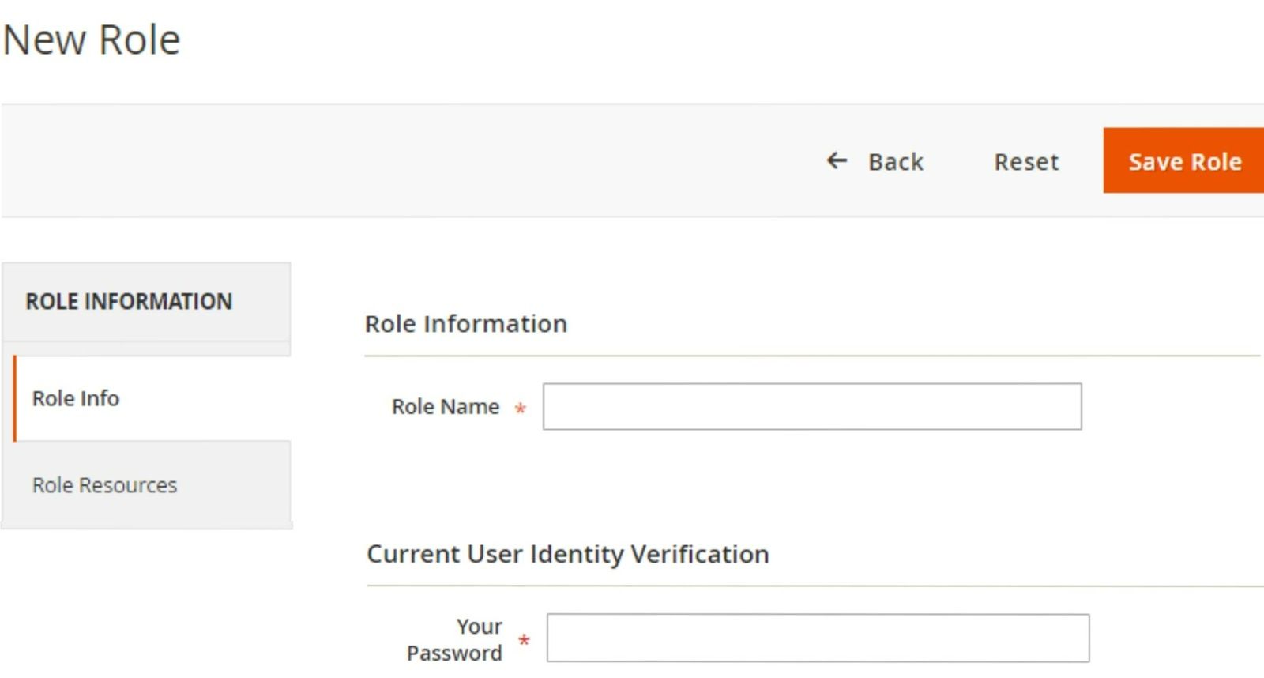Image resolution: width=1264 pixels, height=678 pixels.
Task: Click the Role Information section heading
Action: 466,324
